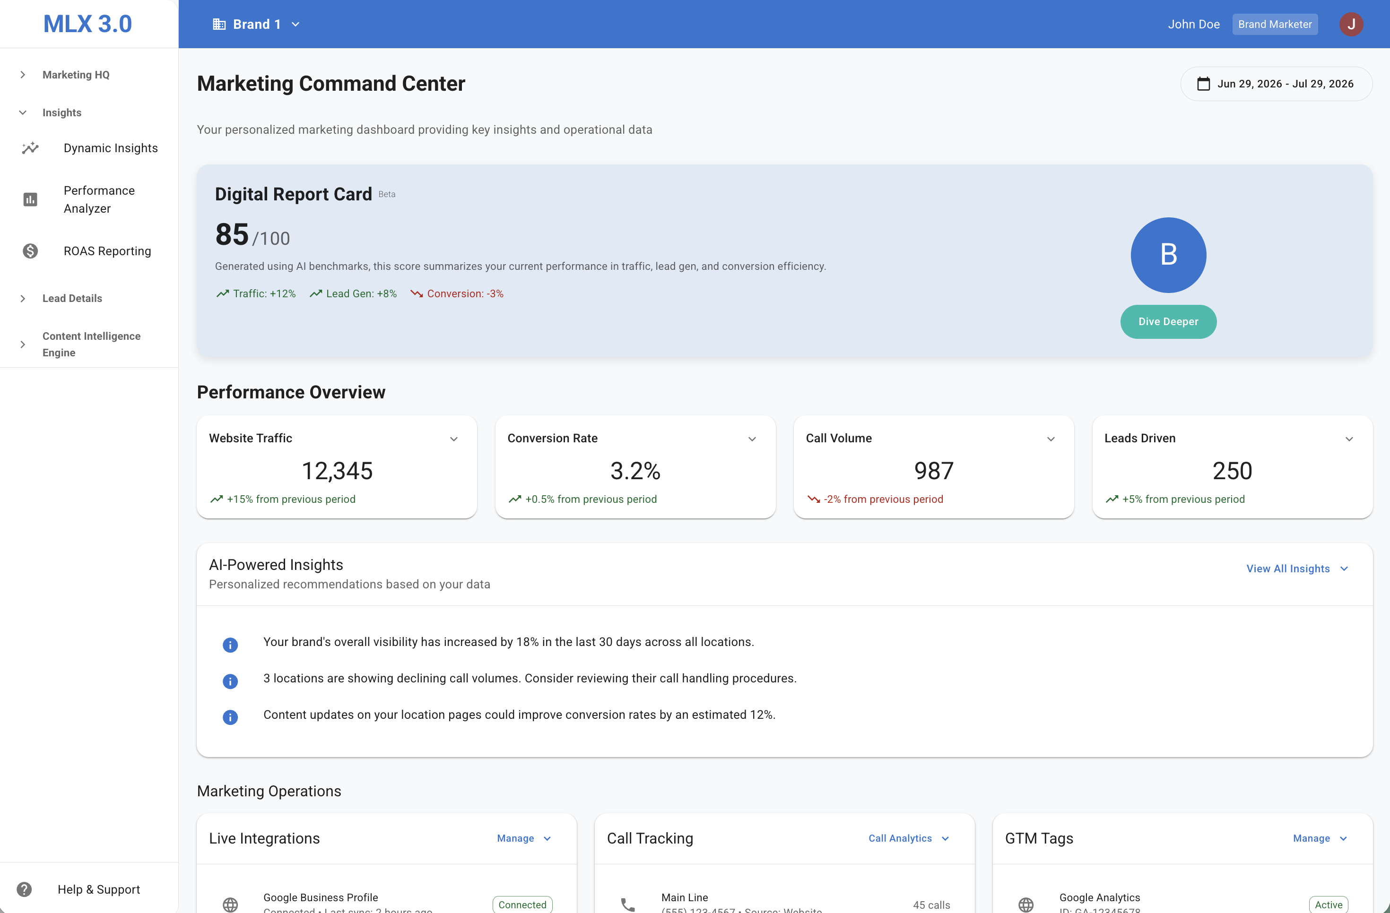
Task: Click info icon beside content updates insight
Action: (230, 717)
